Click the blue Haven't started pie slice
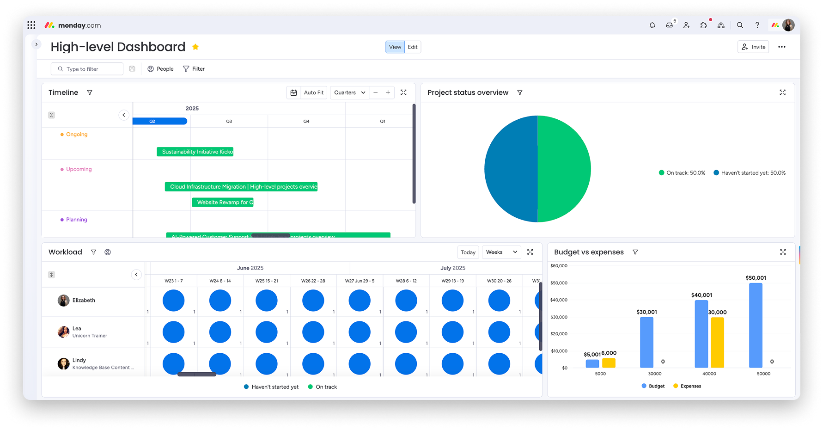The image size is (823, 430). (511, 169)
